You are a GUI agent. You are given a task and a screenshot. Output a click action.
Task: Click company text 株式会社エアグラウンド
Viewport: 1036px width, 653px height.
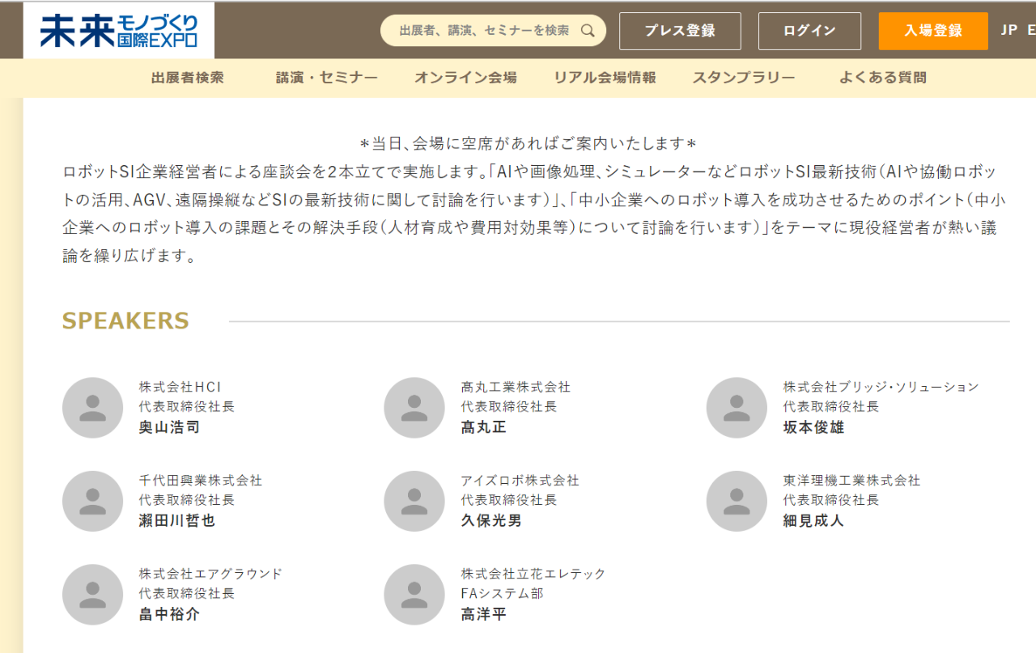tap(210, 574)
